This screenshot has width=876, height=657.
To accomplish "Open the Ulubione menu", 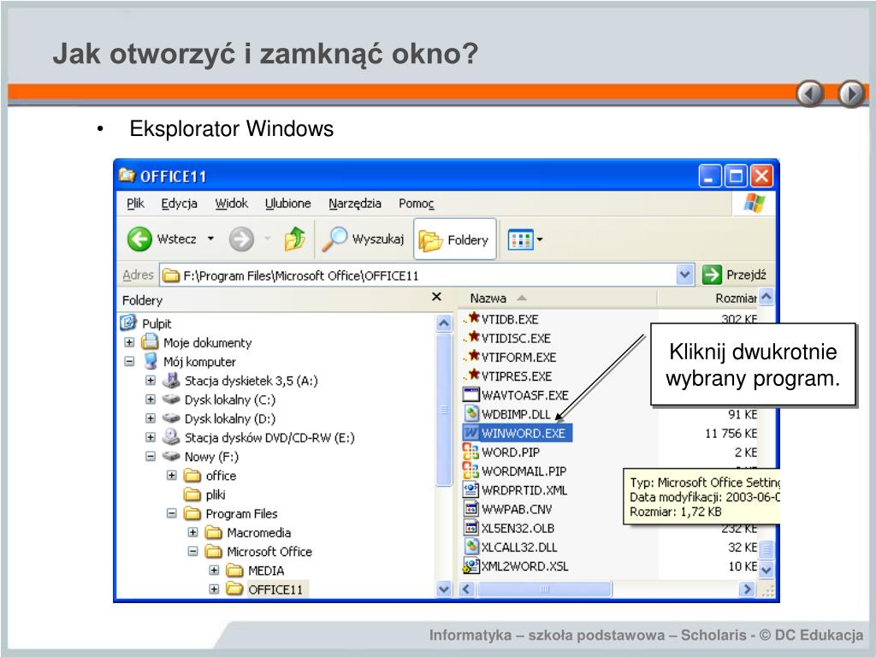I will (x=287, y=204).
